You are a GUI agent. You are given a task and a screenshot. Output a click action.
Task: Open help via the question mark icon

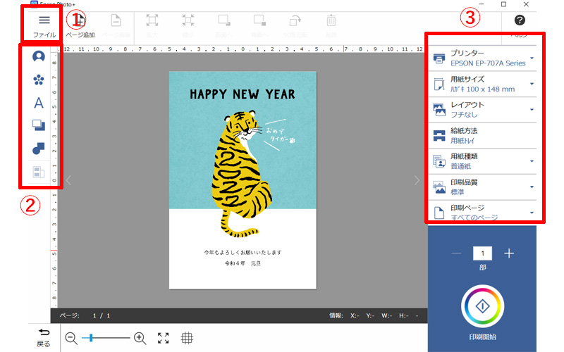click(x=520, y=20)
